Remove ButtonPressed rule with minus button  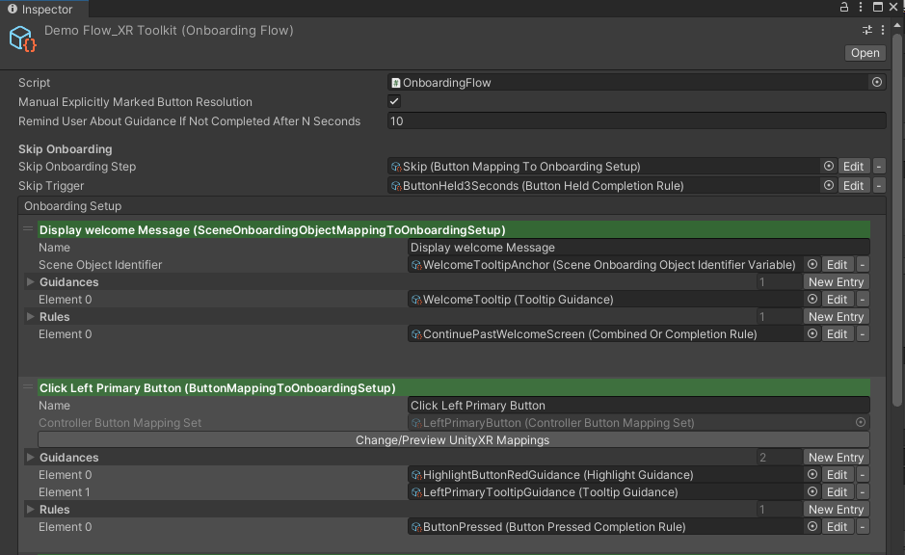coord(863,527)
